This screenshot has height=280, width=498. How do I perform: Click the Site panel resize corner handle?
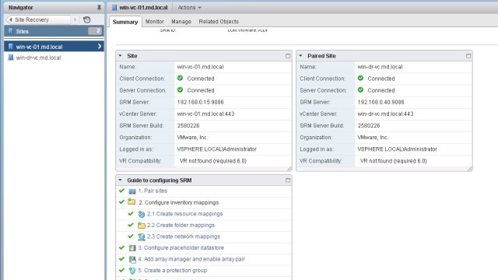click(x=289, y=169)
